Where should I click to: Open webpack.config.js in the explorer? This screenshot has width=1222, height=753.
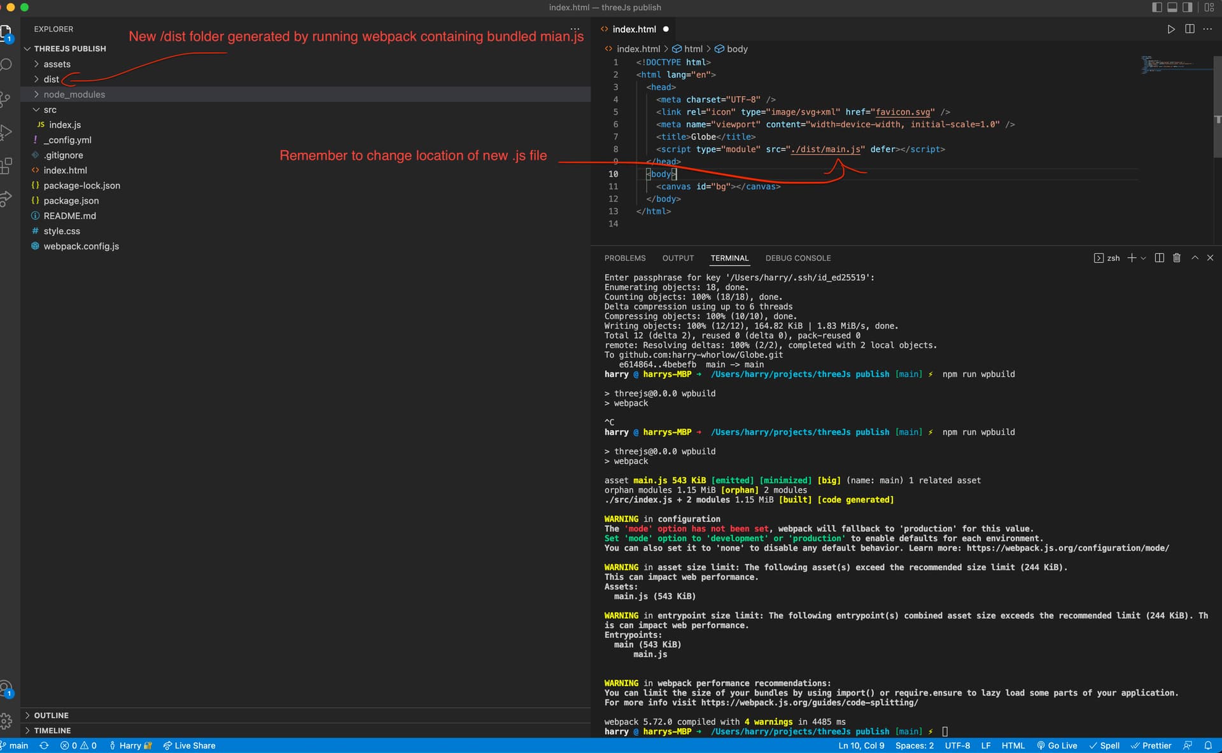[81, 246]
